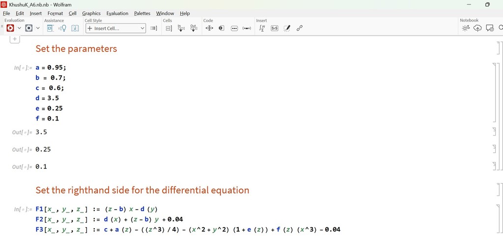Insert a hyperlink using link icon
The image size is (503, 236).
(299, 28)
